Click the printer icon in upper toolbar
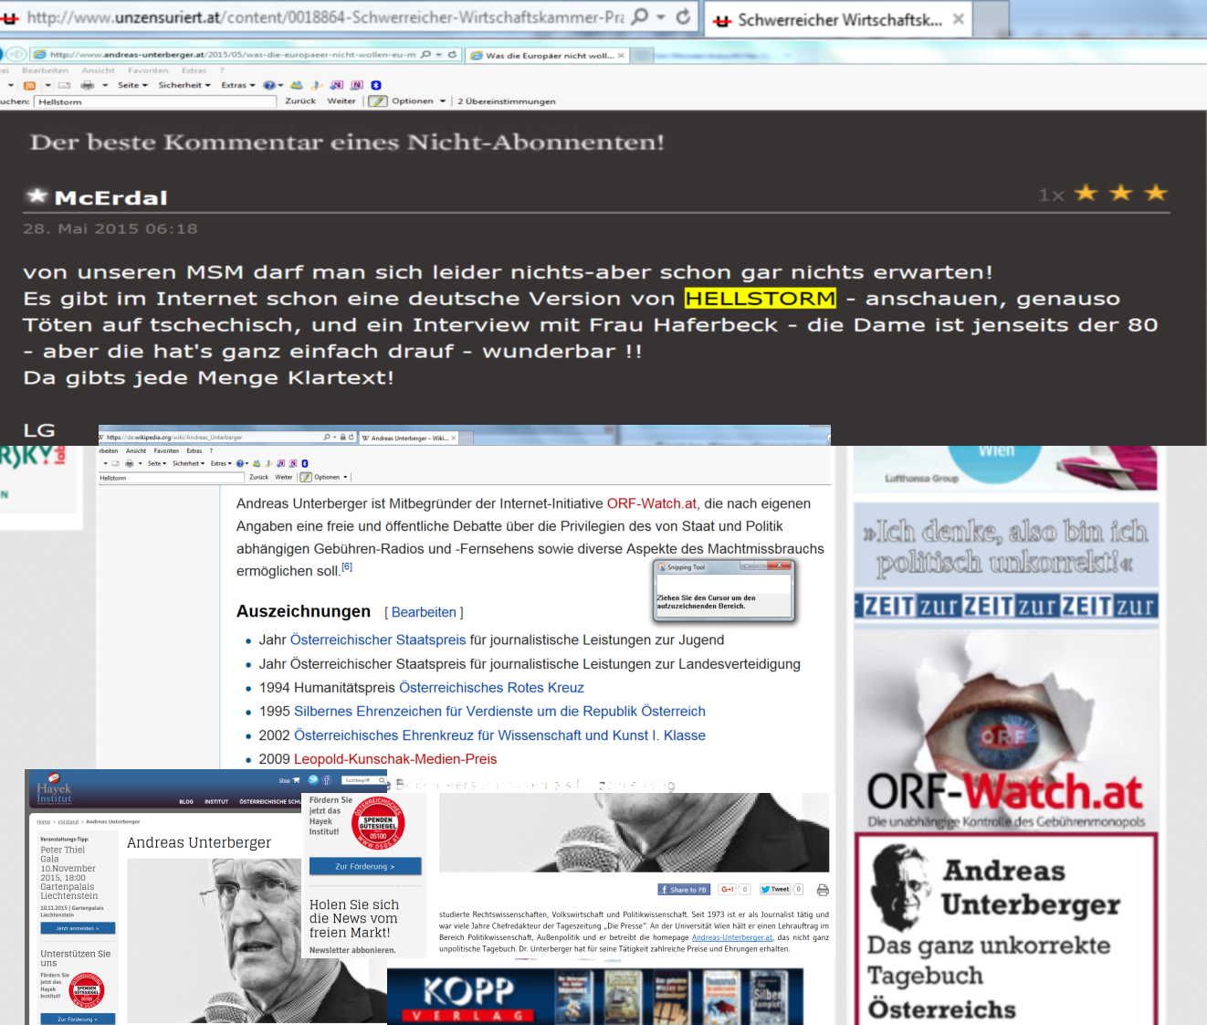The width and height of the screenshot is (1207, 1025). coord(88,85)
